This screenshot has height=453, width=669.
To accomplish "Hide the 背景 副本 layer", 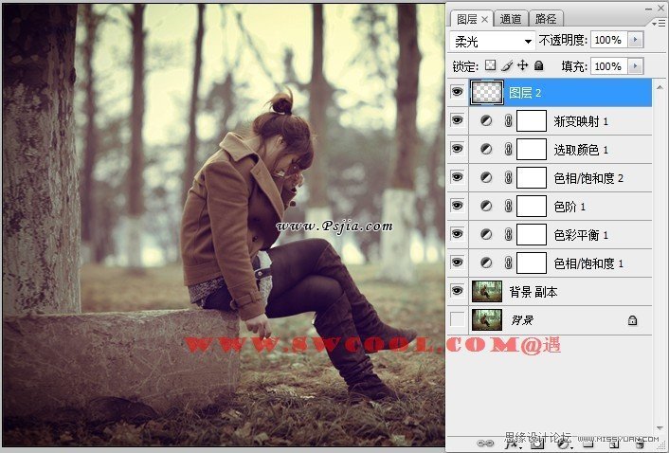I will (457, 291).
